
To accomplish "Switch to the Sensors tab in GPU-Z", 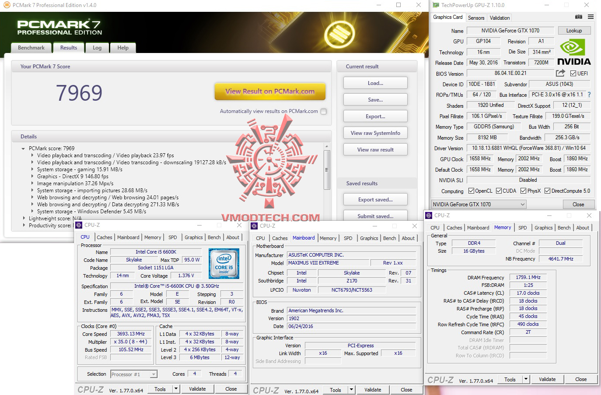I will [x=476, y=18].
